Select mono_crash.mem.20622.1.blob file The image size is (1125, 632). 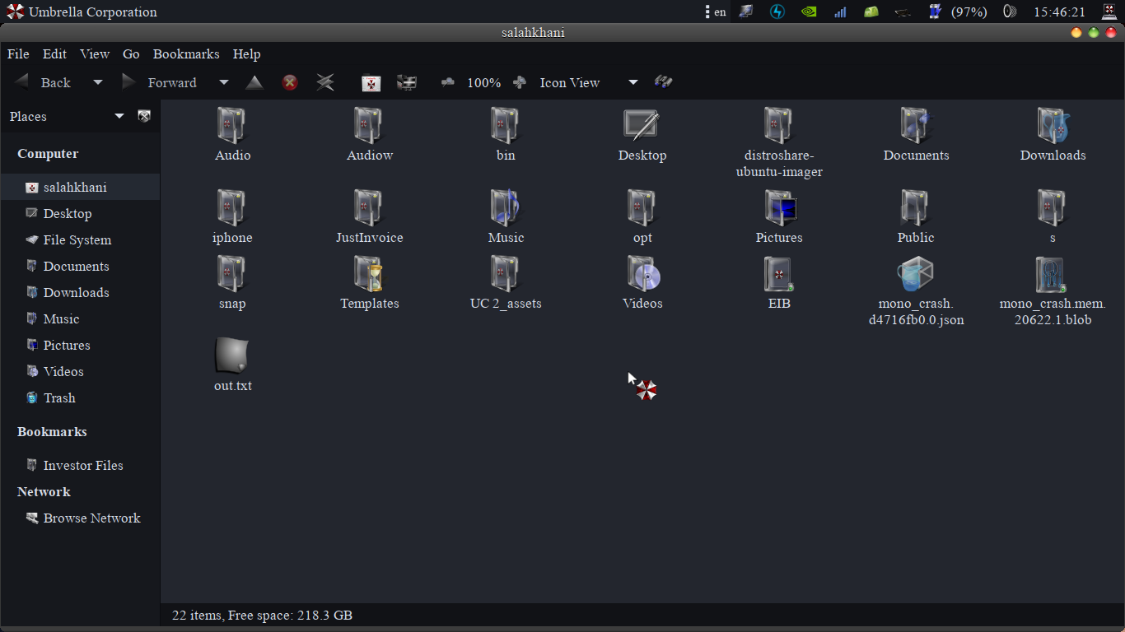pos(1053,291)
